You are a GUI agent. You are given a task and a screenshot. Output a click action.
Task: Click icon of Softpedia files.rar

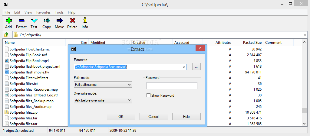(x=7, y=124)
